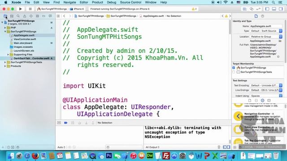The image size is (287, 161).
Task: Select ViewController.swift in navigator
Action: (x=25, y=39)
